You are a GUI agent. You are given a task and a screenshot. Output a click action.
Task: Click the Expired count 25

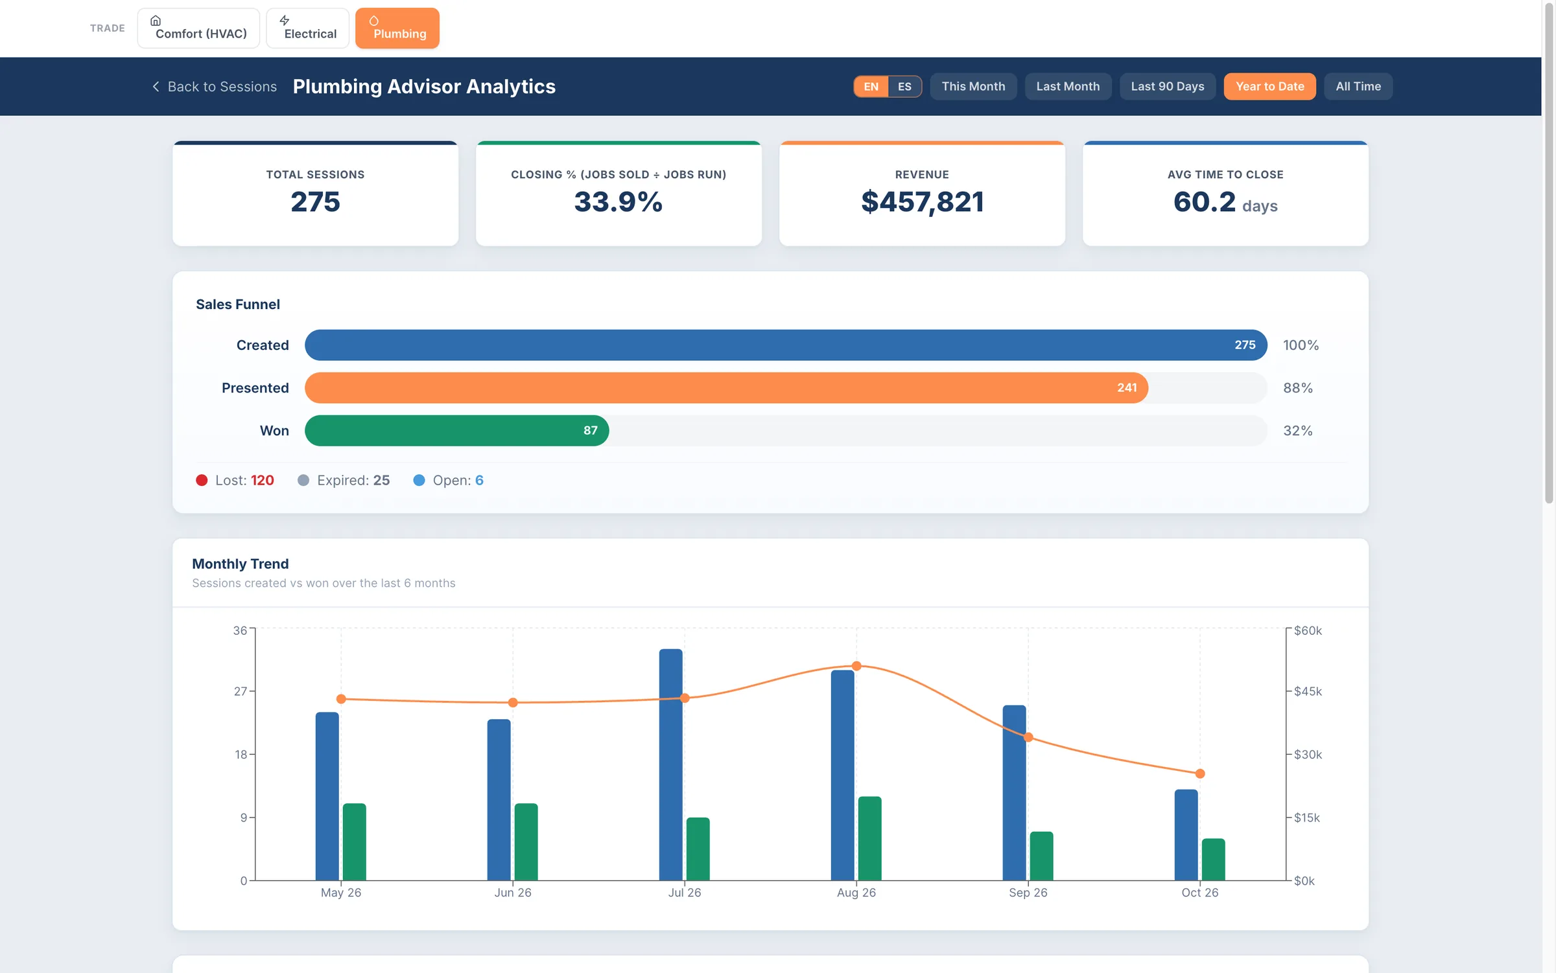tap(381, 480)
